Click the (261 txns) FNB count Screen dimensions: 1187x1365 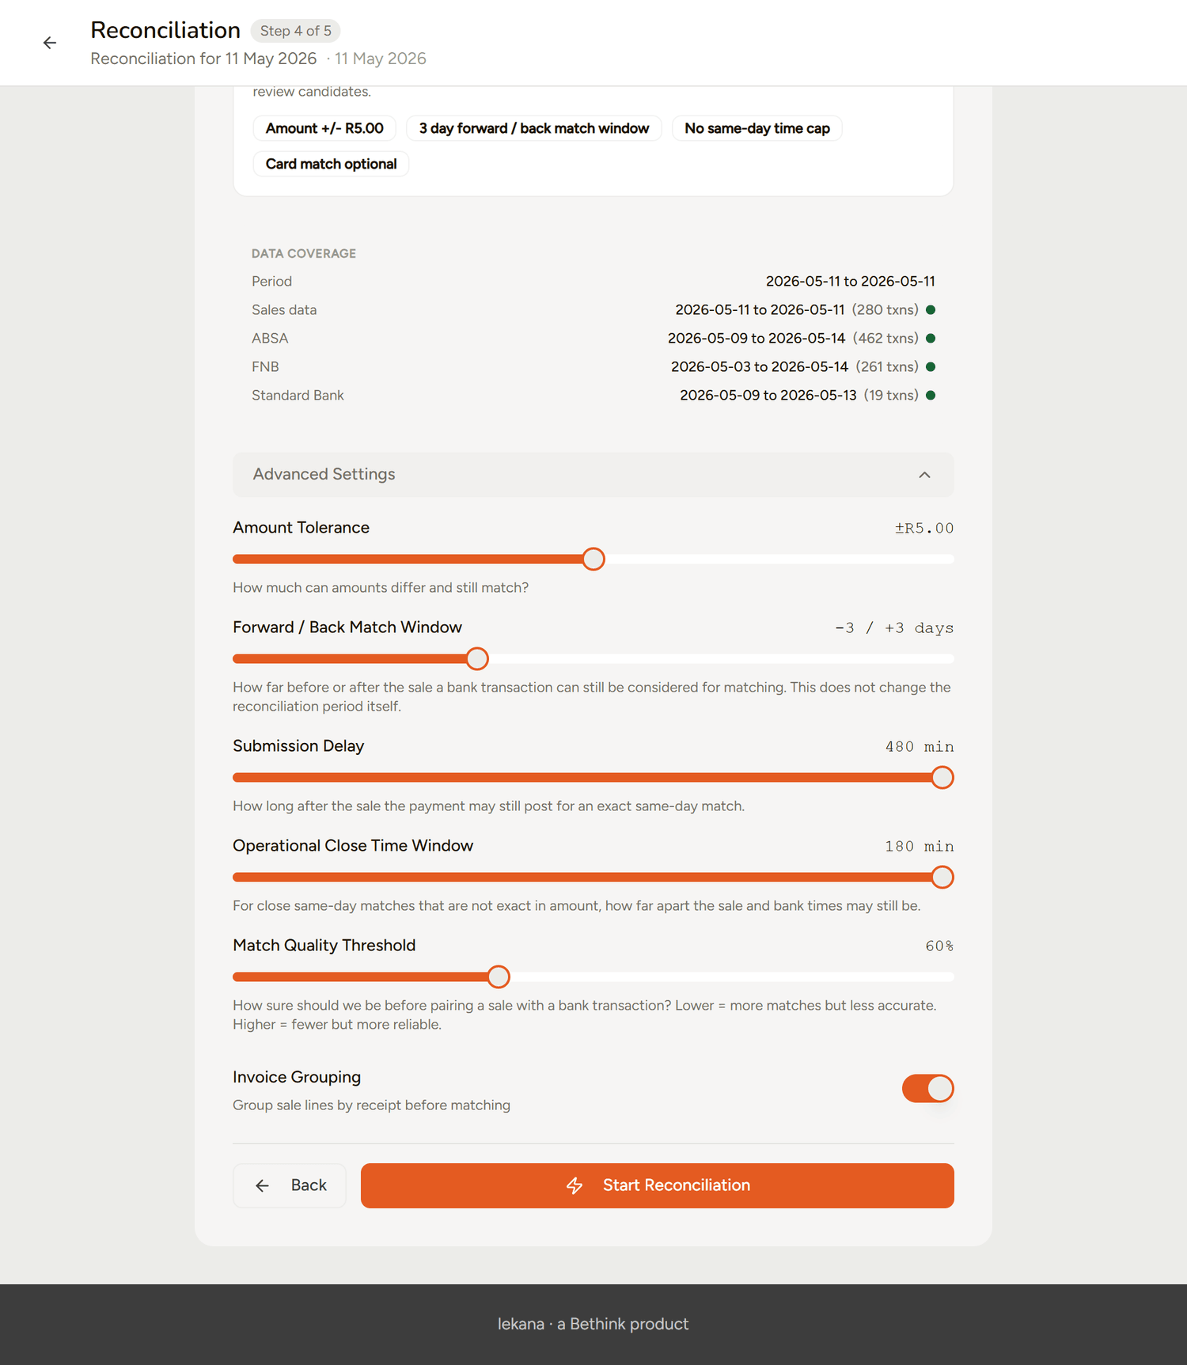(x=887, y=366)
